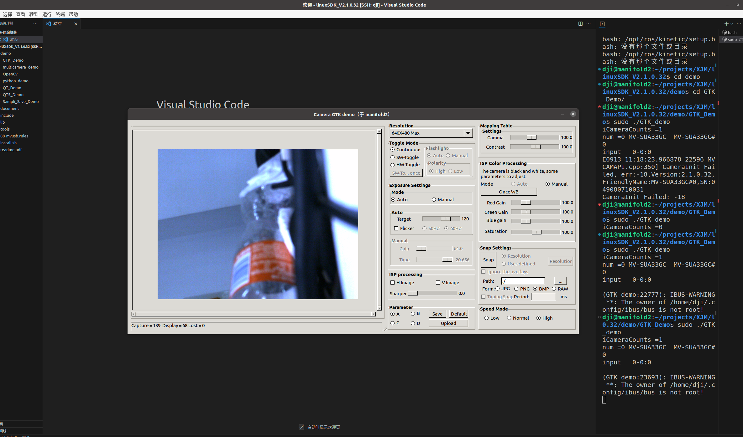Open the 运行 menu
The image size is (743, 437).
pyautogui.click(x=47, y=14)
